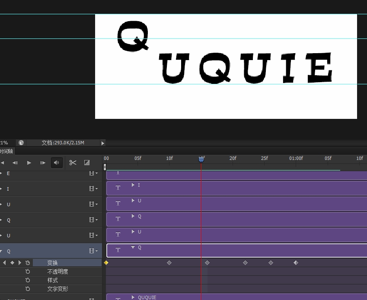The width and height of the screenshot is (367, 300).
Task: Switch to the 时间轴 tab
Action: point(6,151)
